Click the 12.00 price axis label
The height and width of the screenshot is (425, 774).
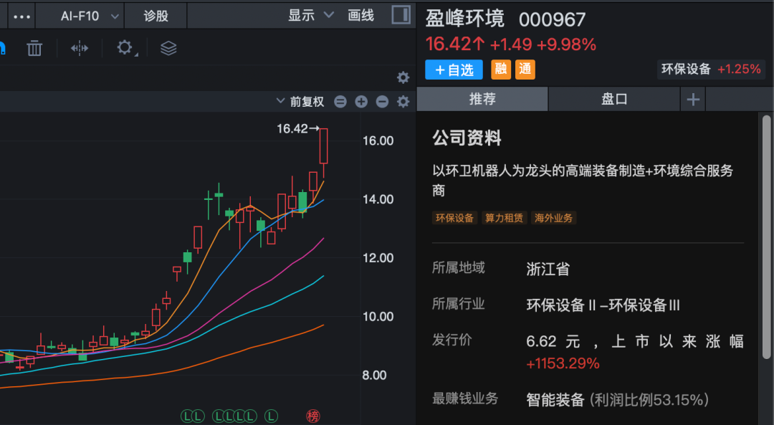pos(378,258)
